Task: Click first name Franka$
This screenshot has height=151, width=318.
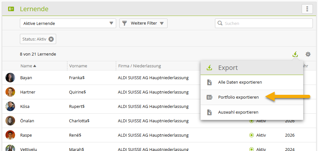Action: click(77, 78)
